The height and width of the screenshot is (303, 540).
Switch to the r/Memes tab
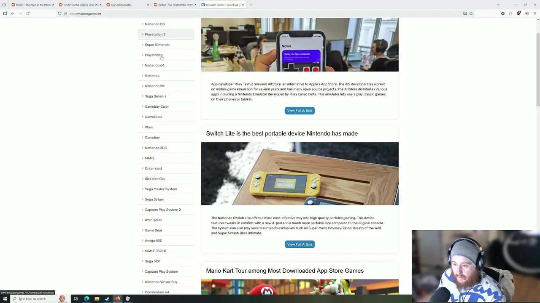[80, 5]
